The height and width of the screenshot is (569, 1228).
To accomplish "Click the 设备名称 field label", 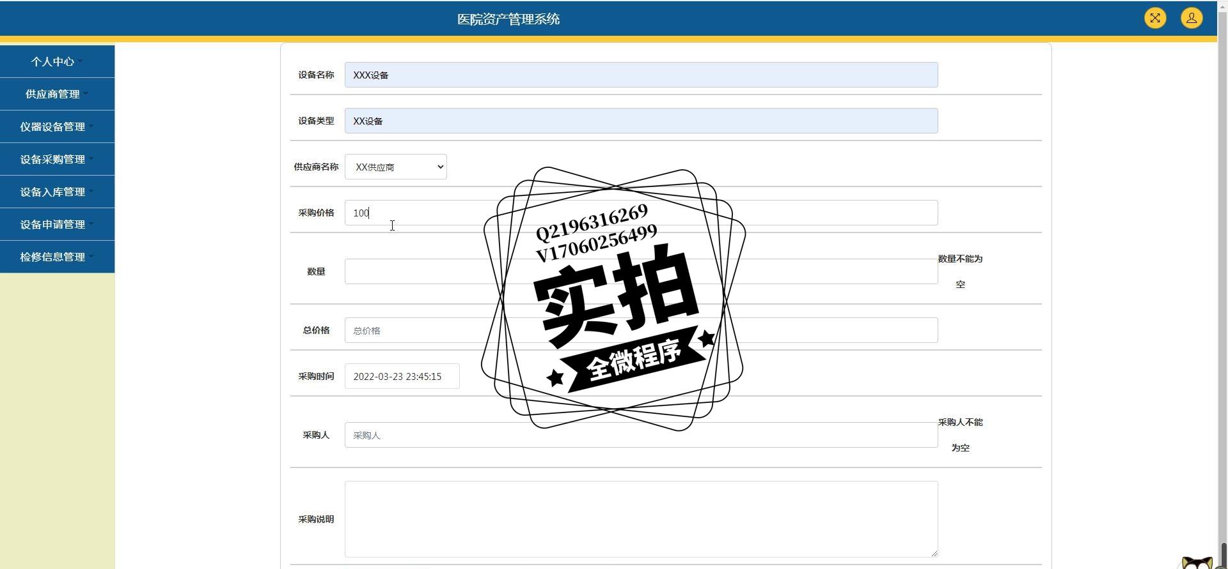I will [316, 75].
